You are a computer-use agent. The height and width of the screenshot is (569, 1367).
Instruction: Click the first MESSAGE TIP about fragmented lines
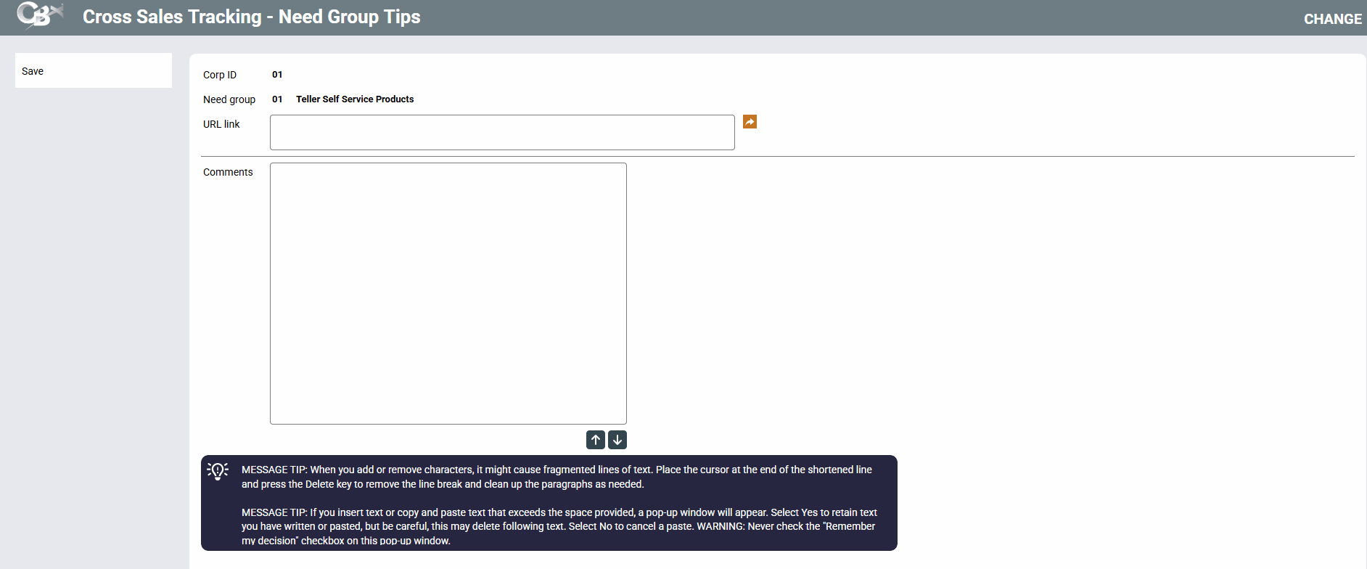557,477
